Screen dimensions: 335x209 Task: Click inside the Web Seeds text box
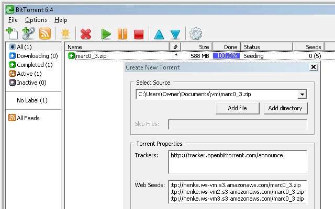[x=238, y=192]
